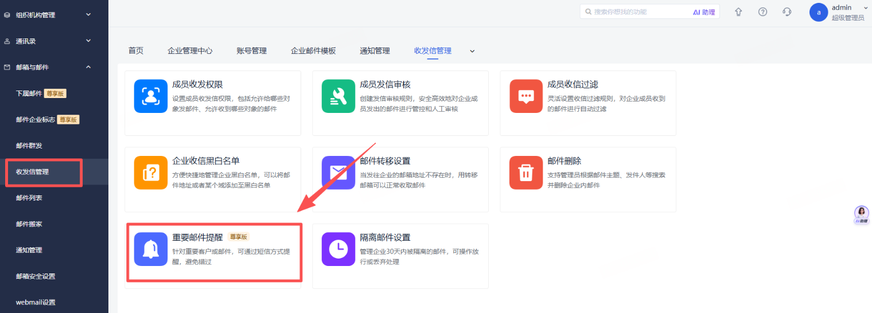
Task: Click the 成员收信过滤 title
Action: pyautogui.click(x=573, y=84)
